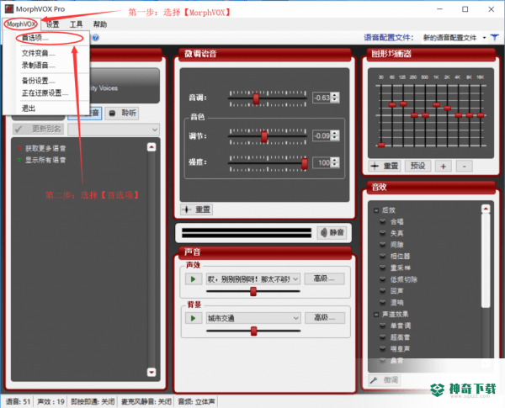Viewport: 505px width, 408px height.
Task: Click effects list scroll-up arrow
Action: [486, 209]
